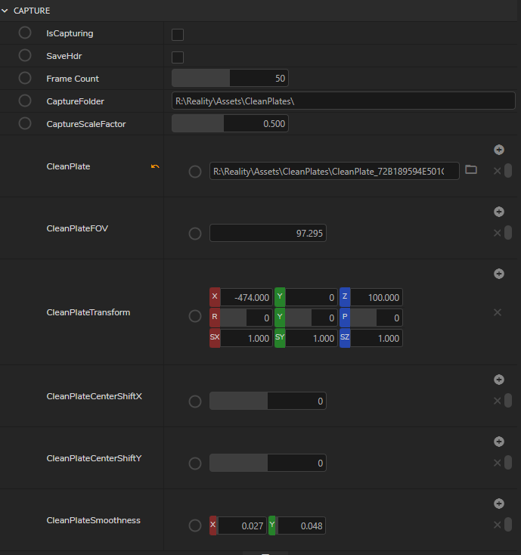Viewport: 521px width, 555px height.
Task: Click the CaptureScaleFactor value slider
Action: coord(230,124)
